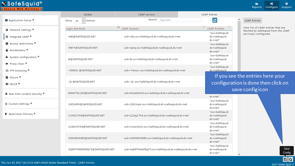Select the 25659825985@SAFESQUID.NET entry
The image size is (295, 166).
(88, 138)
